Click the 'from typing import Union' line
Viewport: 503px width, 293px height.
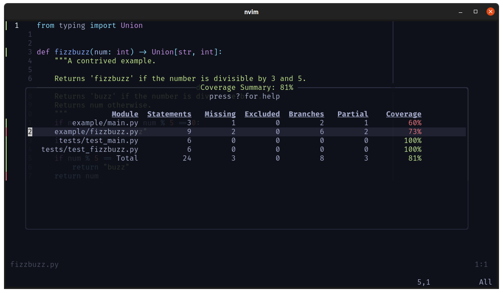coord(89,25)
